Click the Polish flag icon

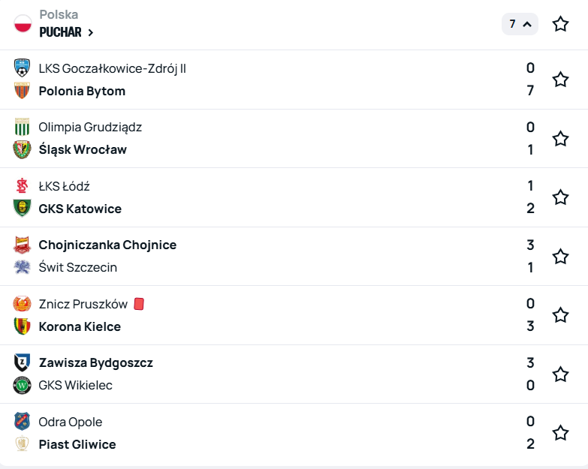[x=23, y=23]
